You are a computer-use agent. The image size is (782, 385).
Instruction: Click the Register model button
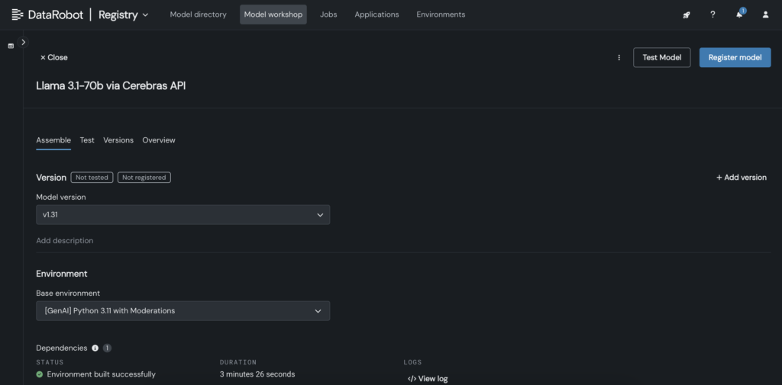point(735,58)
